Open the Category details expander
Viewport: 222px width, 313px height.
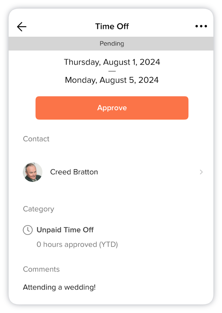[x=65, y=230]
